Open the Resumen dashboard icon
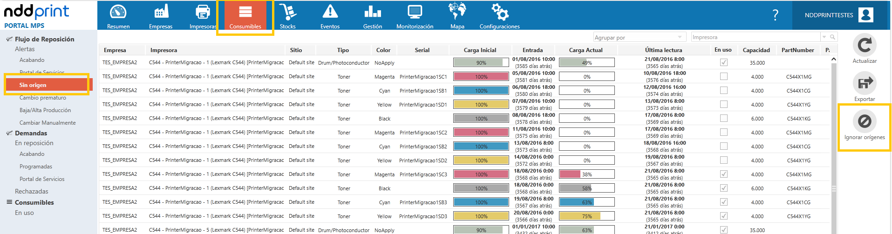Screen dimensions: 892x234 coord(118,12)
